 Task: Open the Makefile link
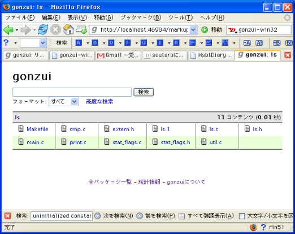[37, 129]
